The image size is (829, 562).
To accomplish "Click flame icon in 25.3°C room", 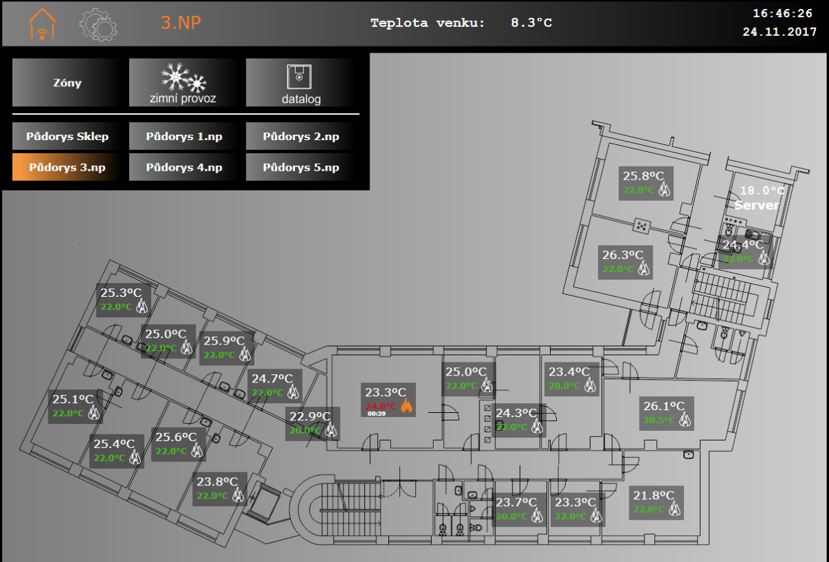I will pos(142,307).
